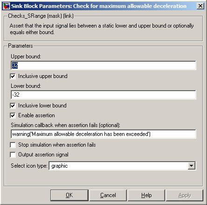Toggle Inclusive lower bound checkbox
Viewport: 207px width, 205px height.
pyautogui.click(x=13, y=106)
